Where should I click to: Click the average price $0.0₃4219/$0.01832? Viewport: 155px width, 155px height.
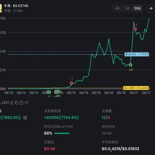(121, 149)
